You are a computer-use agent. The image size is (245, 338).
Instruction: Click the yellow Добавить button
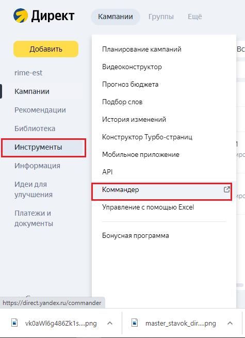pyautogui.click(x=46, y=49)
